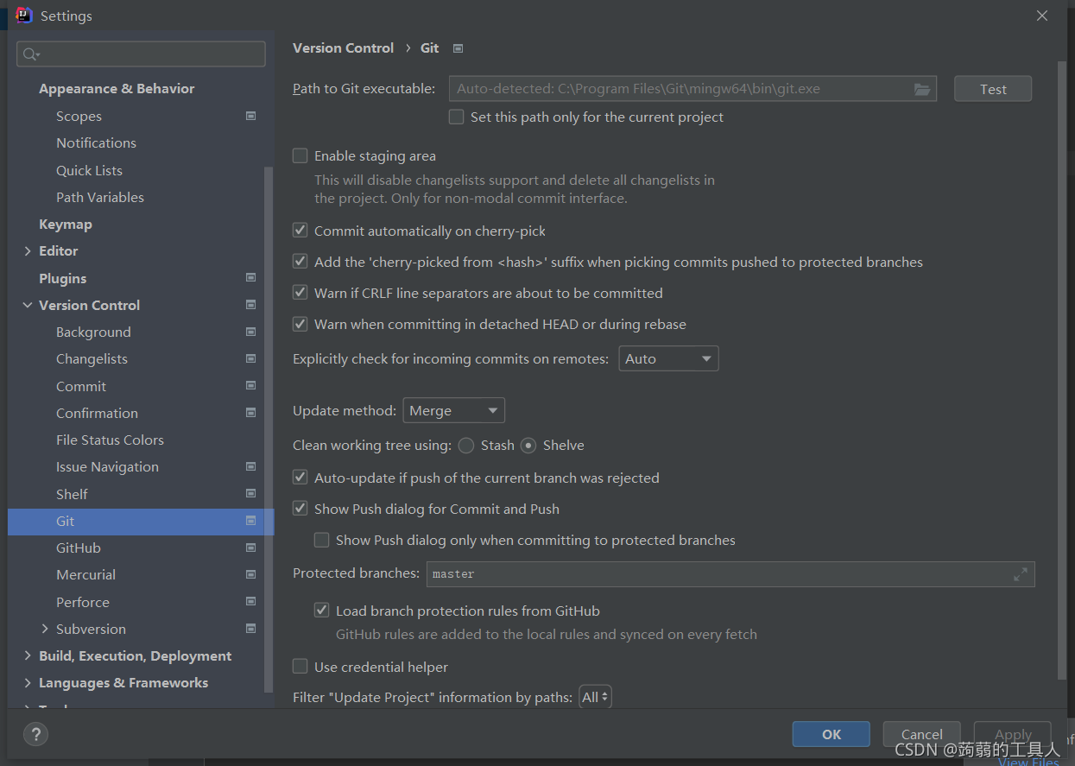Open the incoming commits check Auto dropdown
Image resolution: width=1075 pixels, height=766 pixels.
click(669, 358)
